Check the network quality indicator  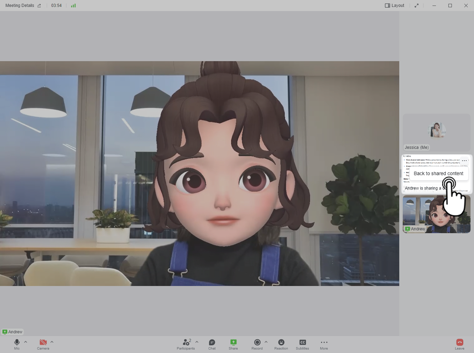pos(73,5)
